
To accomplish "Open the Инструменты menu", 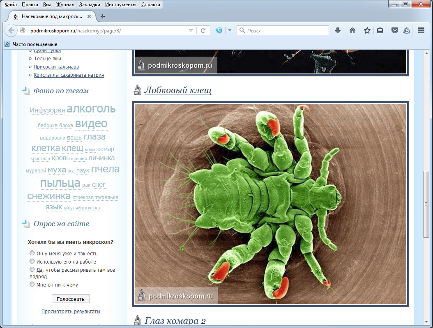I will coord(120,5).
